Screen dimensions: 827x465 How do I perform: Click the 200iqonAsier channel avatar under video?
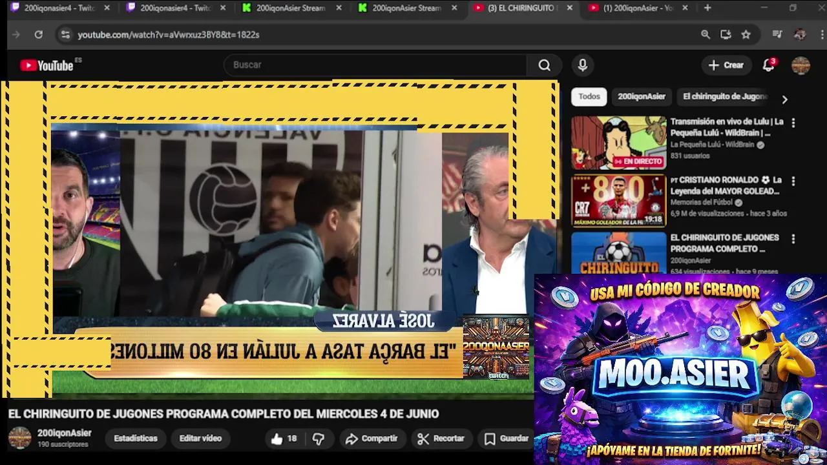coord(19,438)
